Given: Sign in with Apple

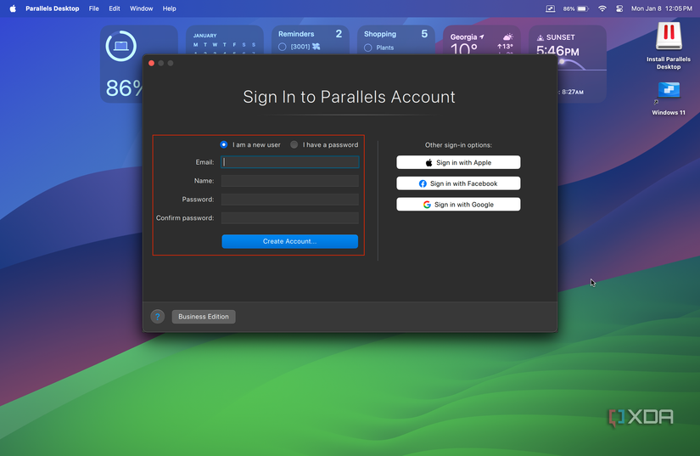Looking at the screenshot, I should [458, 162].
